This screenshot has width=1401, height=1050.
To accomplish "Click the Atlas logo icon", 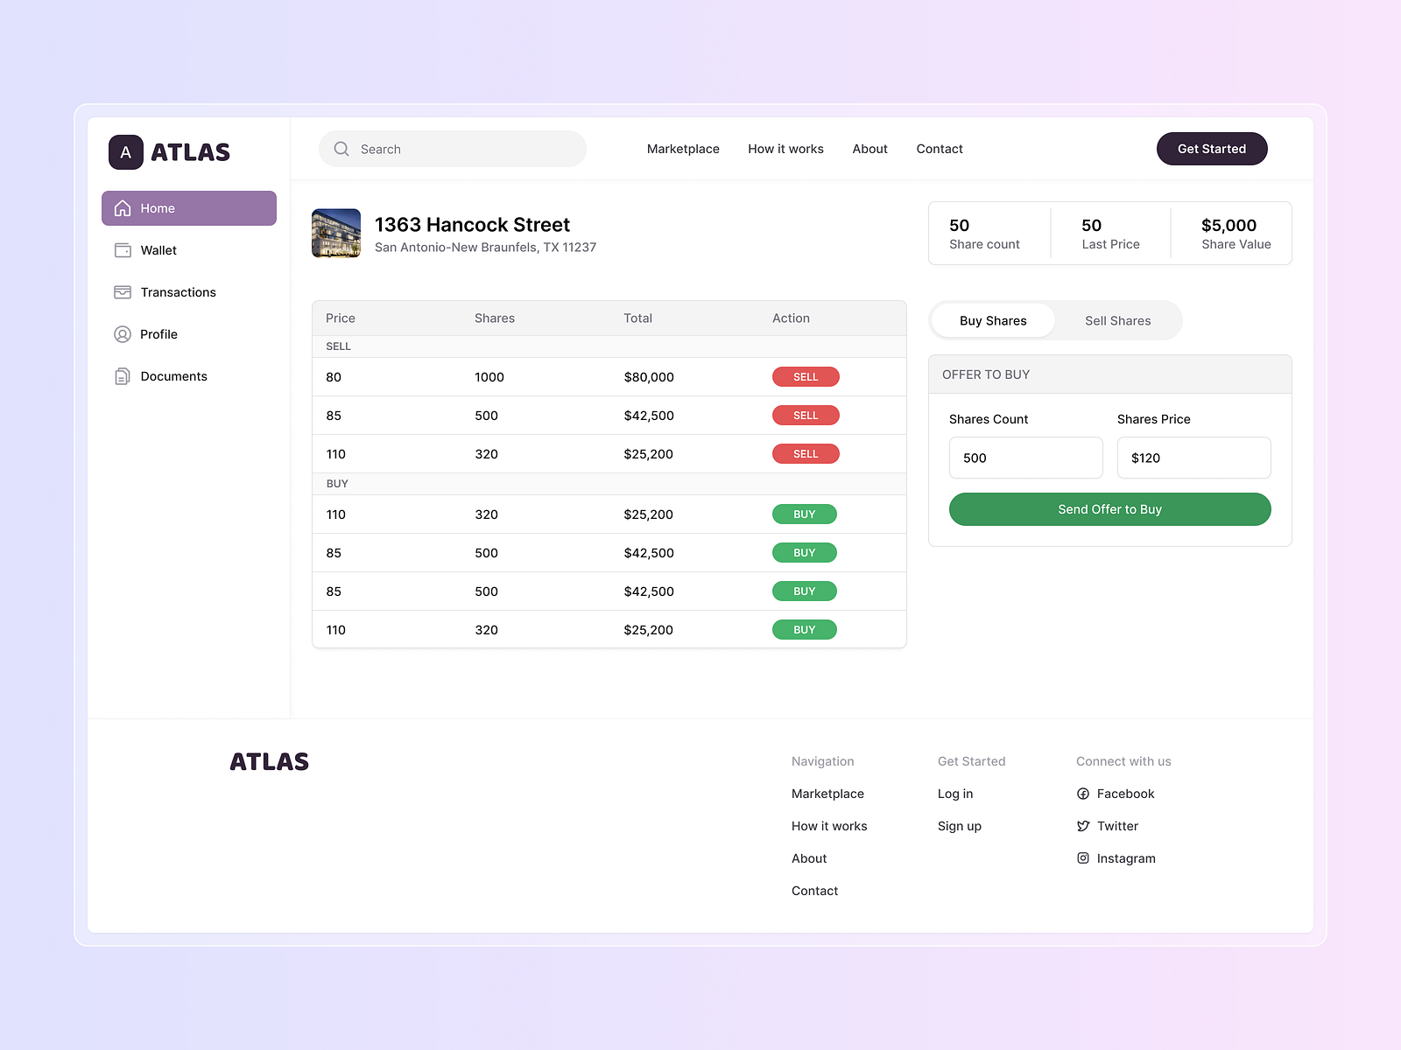I will click(x=125, y=152).
